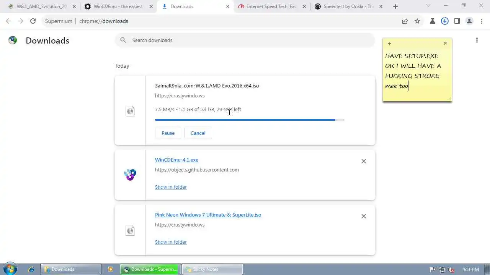Pause the ISO download
Viewport: 490px width, 275px height.
tap(168, 133)
